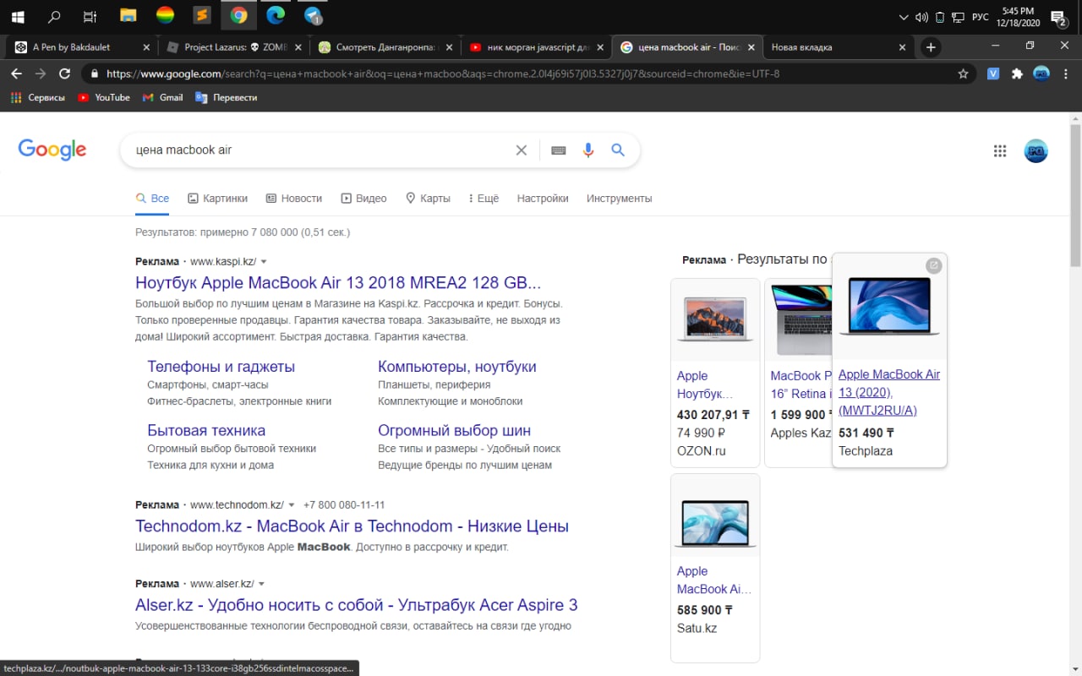Open File Explorer from the taskbar
This screenshot has height=676, width=1082.
tap(128, 15)
